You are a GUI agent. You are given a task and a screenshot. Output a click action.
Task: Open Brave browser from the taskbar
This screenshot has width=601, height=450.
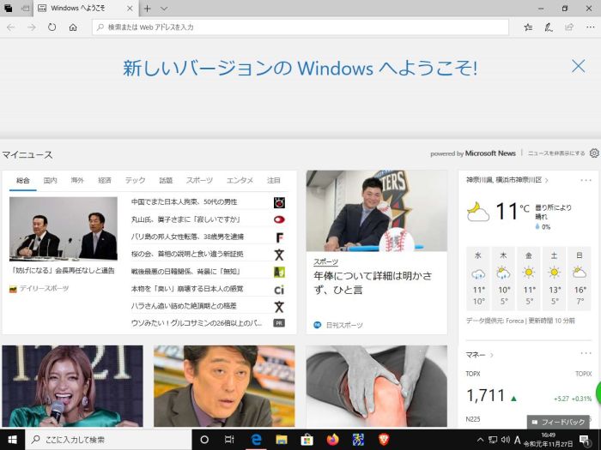coord(383,440)
